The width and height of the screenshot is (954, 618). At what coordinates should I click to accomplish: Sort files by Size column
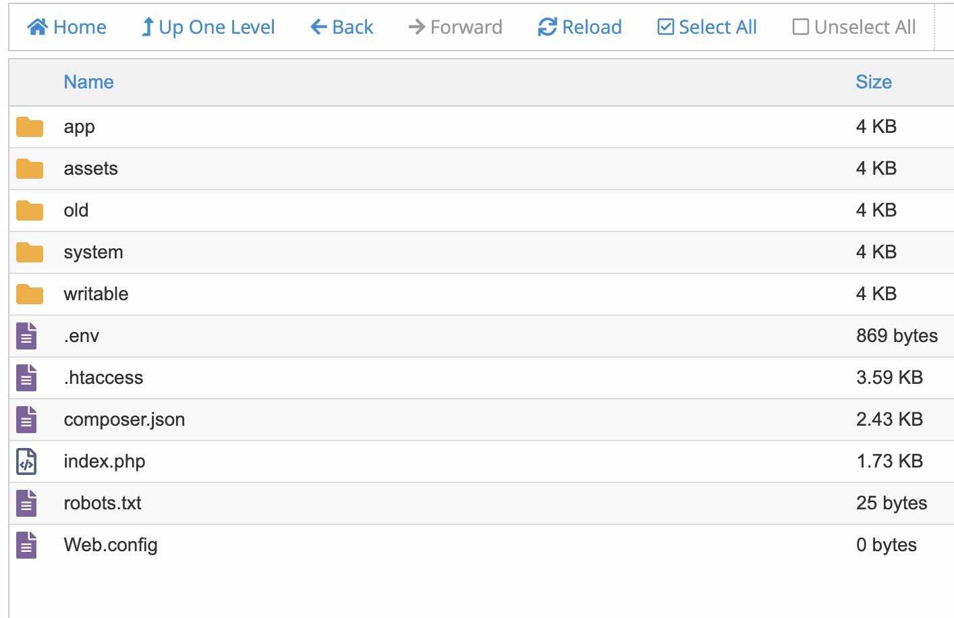tap(874, 82)
